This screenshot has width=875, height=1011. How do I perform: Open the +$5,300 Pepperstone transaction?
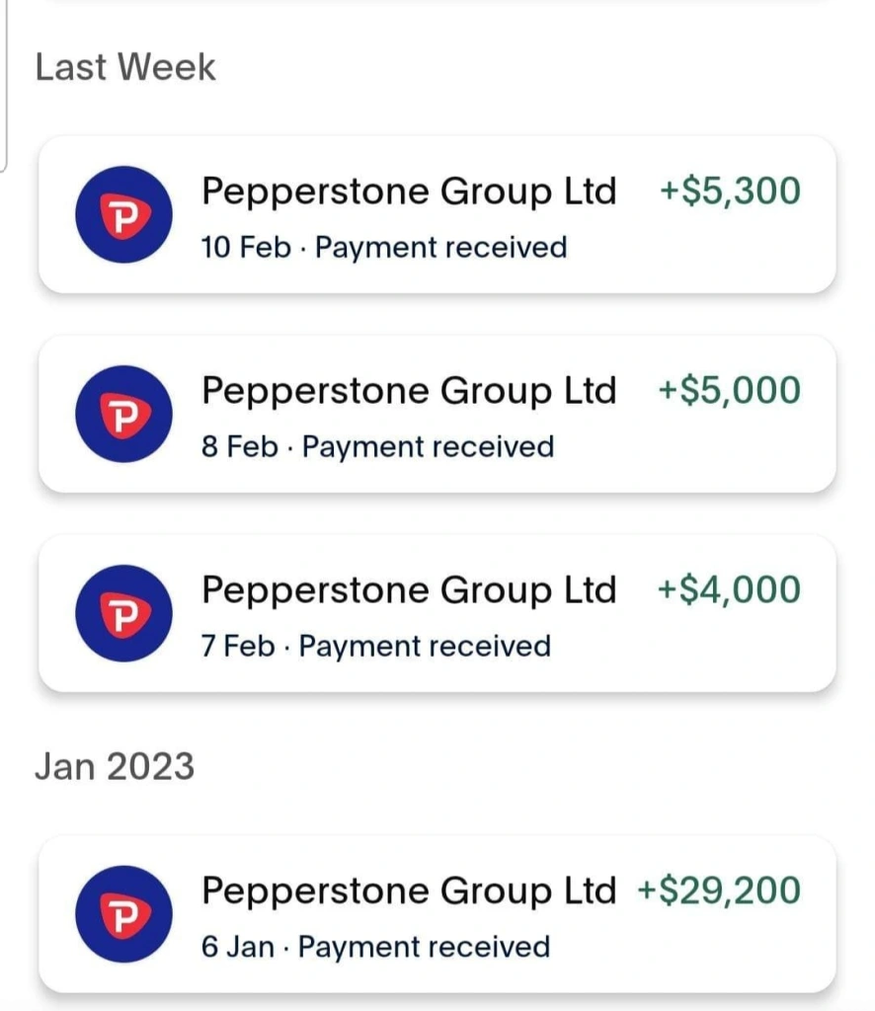[437, 214]
